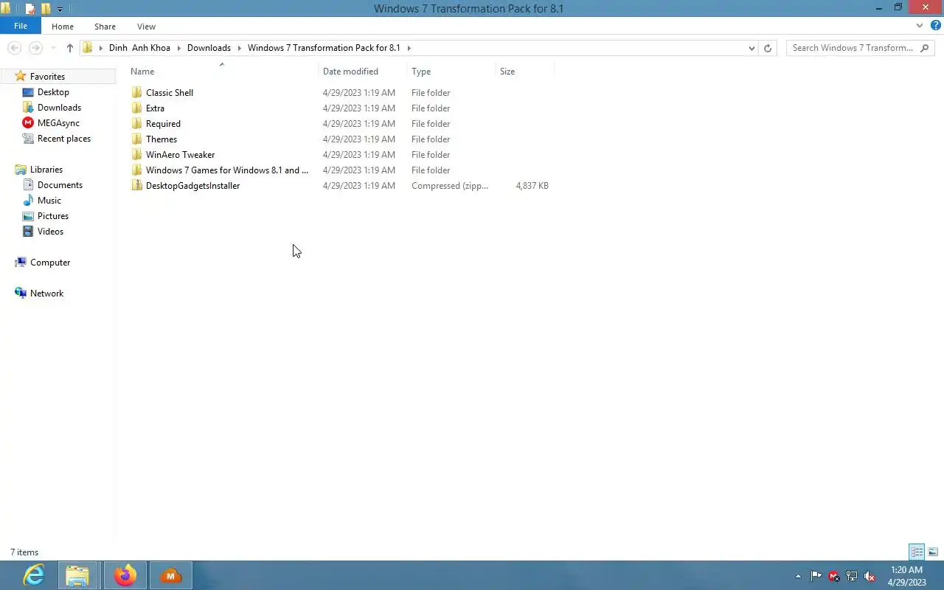
Task: Click the MEGAsync cloud taskbar icon
Action: pyautogui.click(x=171, y=575)
